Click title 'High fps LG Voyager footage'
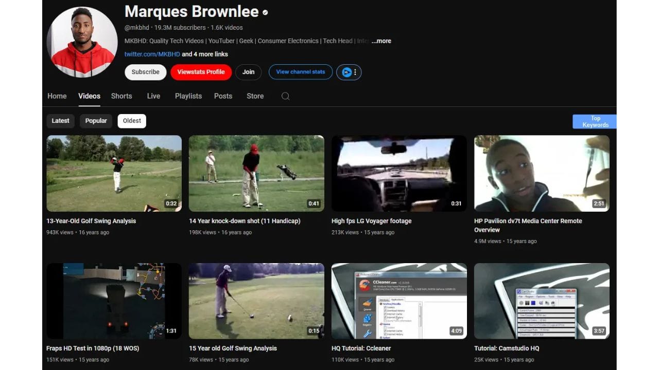Viewport: 659px width, 370px height. tap(371, 221)
